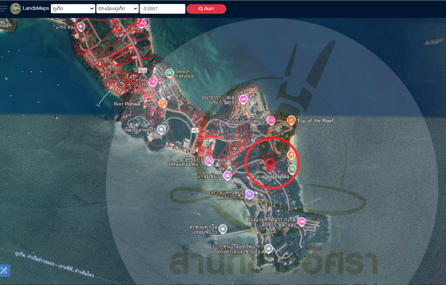Image resolution: width=446 pixels, height=285 pixels.
Task: Select the Phuket Aquarium dolphin marker
Action: [249, 194]
